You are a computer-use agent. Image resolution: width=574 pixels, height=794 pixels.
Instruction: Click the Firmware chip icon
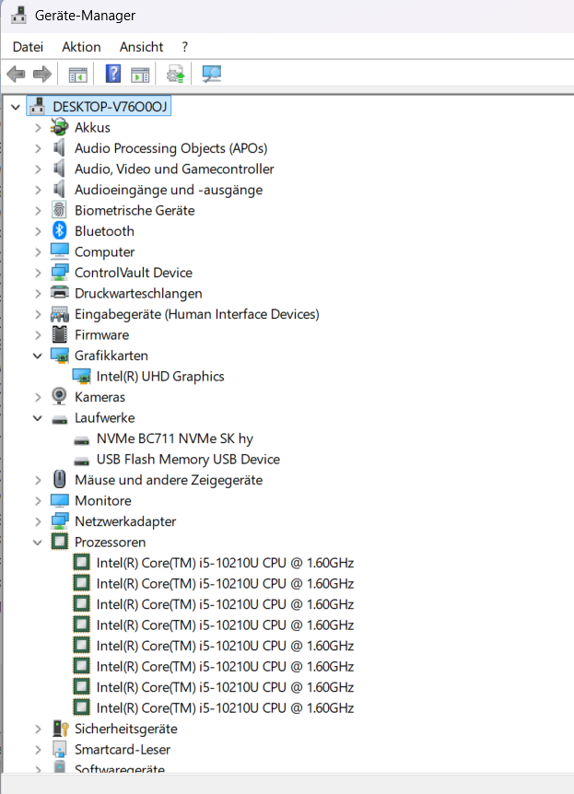click(59, 334)
